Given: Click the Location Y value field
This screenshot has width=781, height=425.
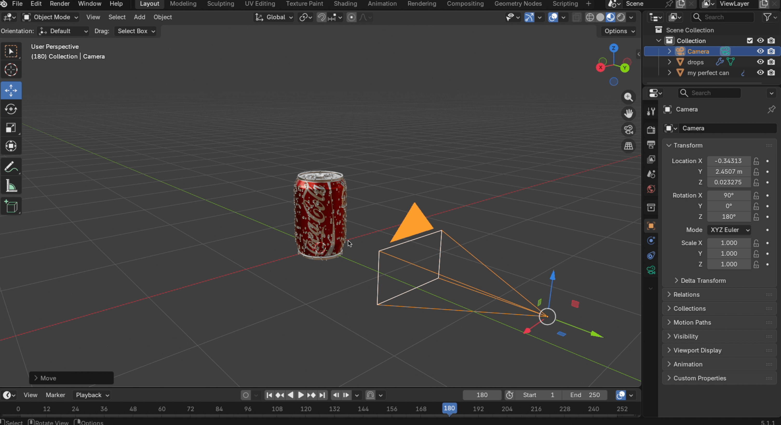Looking at the screenshot, I should pos(729,172).
